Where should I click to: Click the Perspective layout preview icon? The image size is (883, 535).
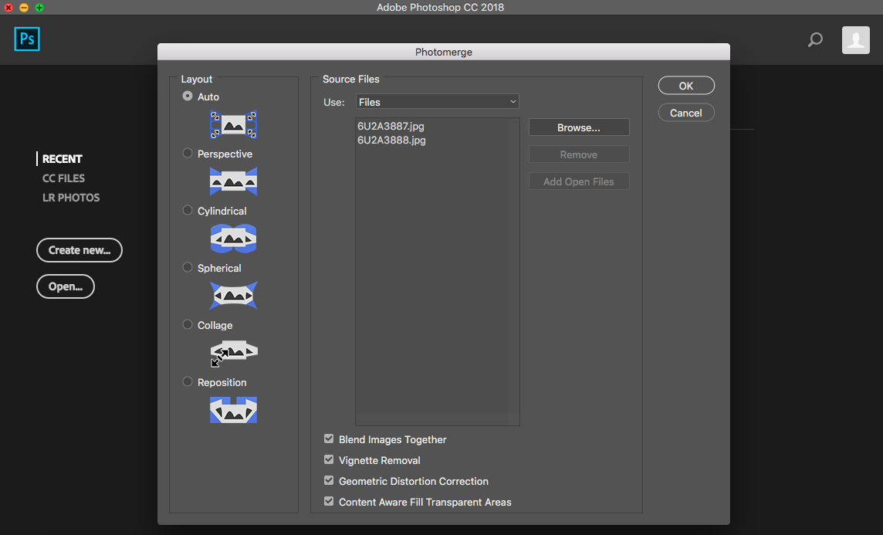click(233, 181)
